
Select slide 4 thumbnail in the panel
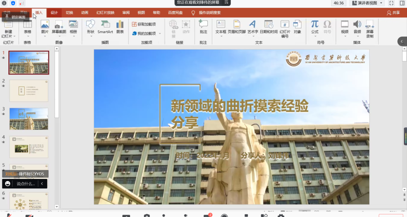coord(29,147)
